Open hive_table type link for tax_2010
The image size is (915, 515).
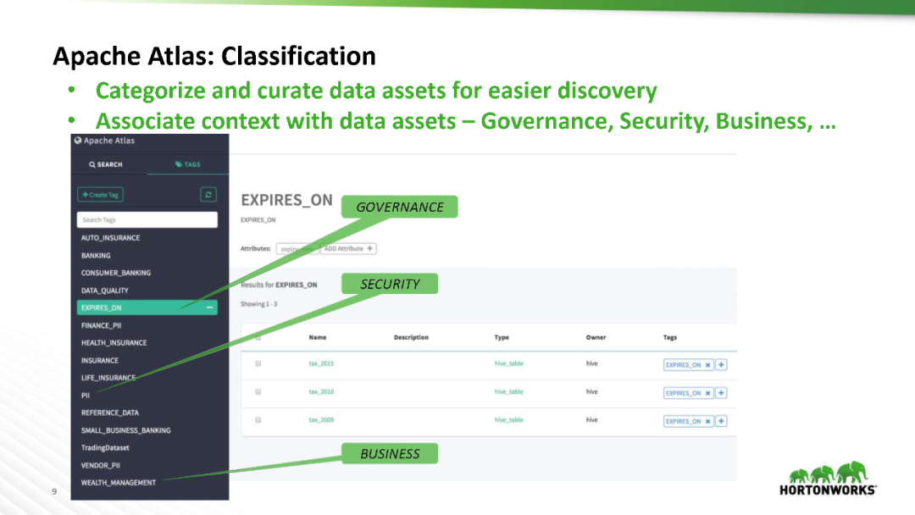coord(509,392)
